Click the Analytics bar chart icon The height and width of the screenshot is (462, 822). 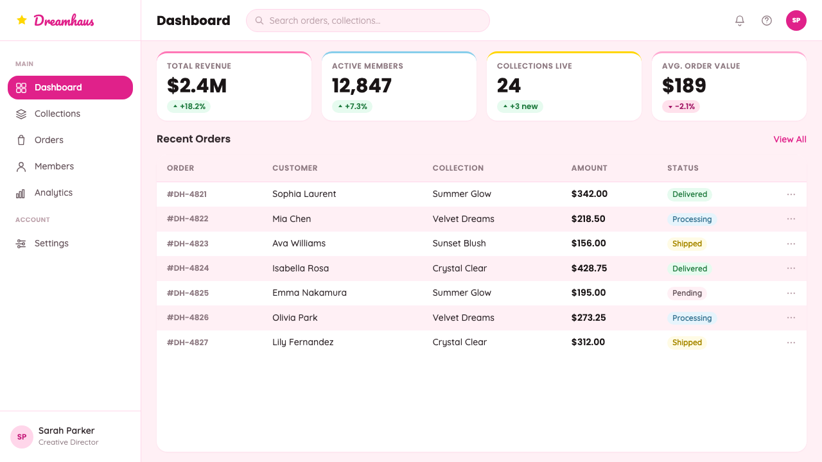21,193
